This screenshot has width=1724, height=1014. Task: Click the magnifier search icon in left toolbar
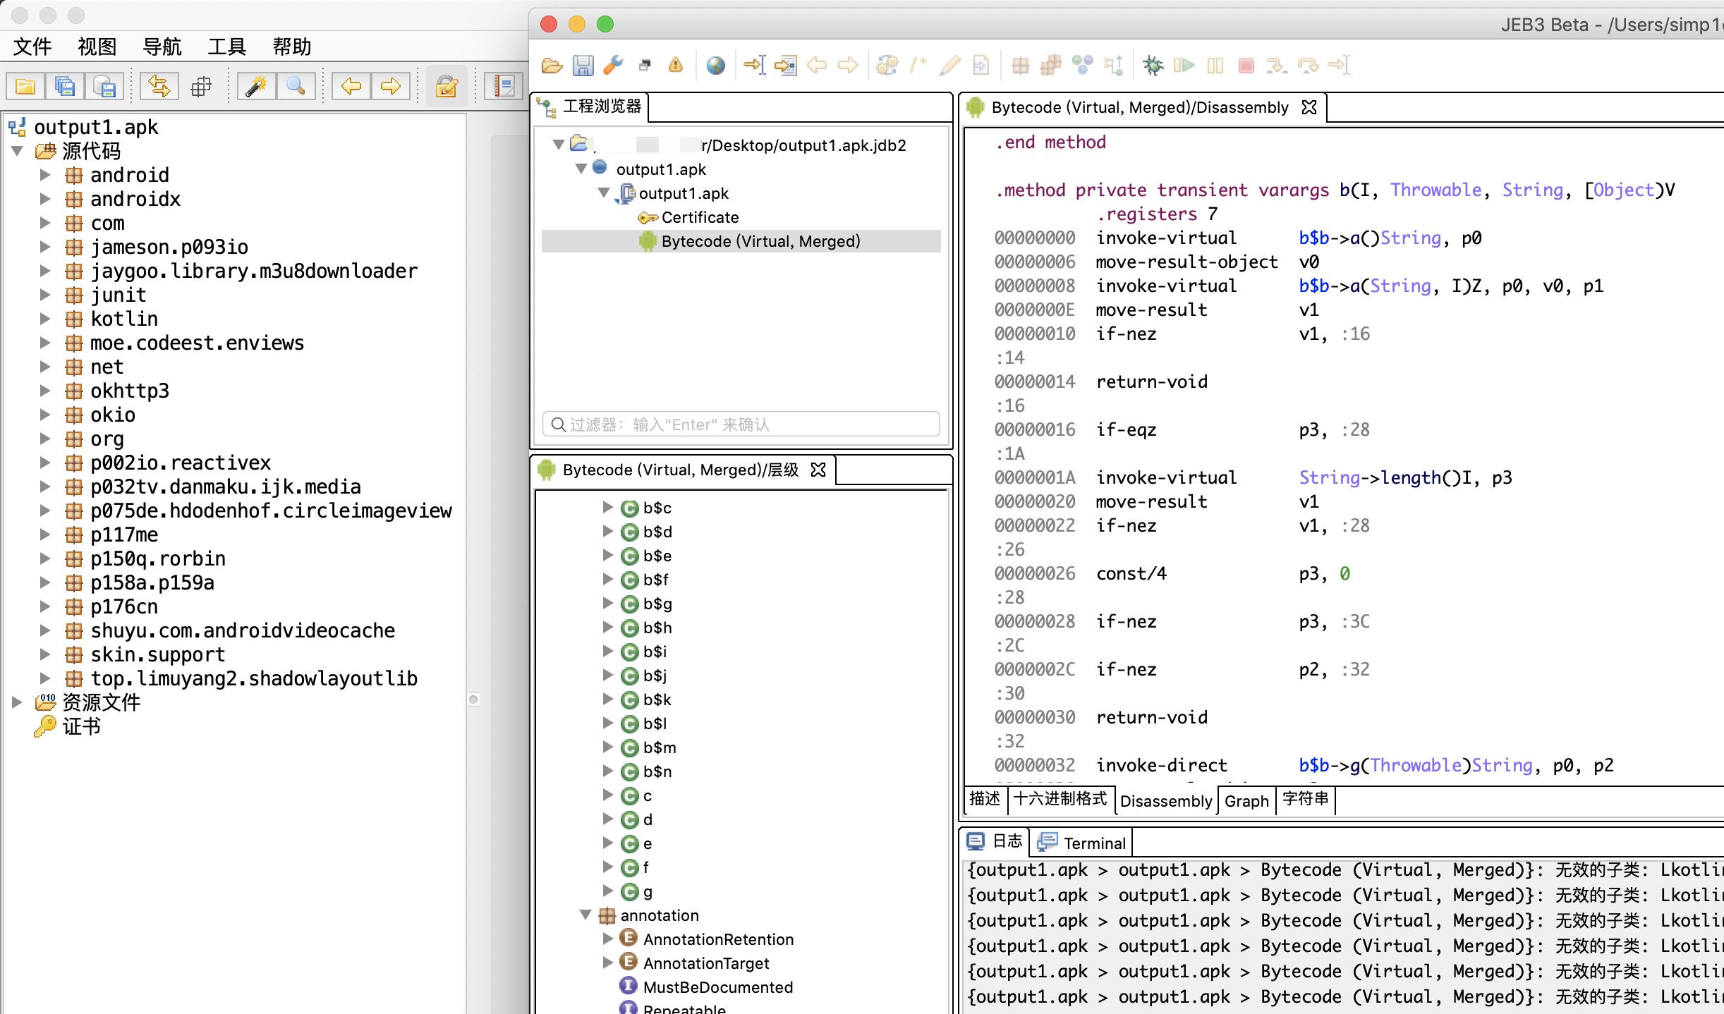pos(295,87)
